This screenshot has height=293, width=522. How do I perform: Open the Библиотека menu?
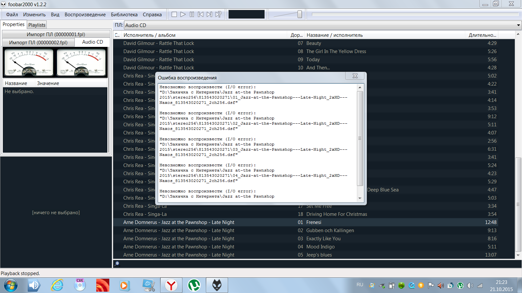[x=124, y=15]
